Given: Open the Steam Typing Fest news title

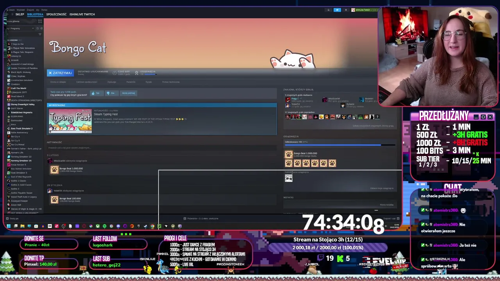Looking at the screenshot, I should click(105, 114).
